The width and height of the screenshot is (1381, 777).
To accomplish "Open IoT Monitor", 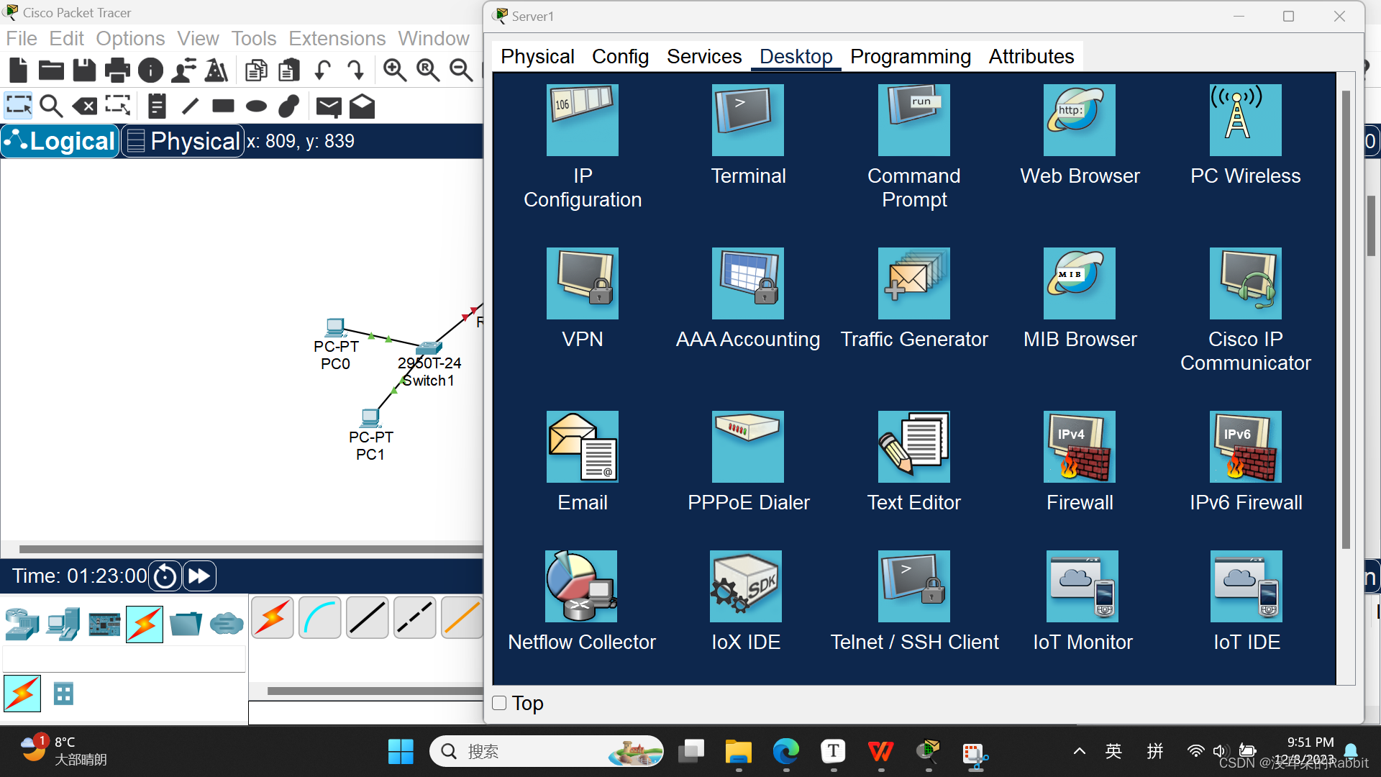I will click(x=1083, y=586).
